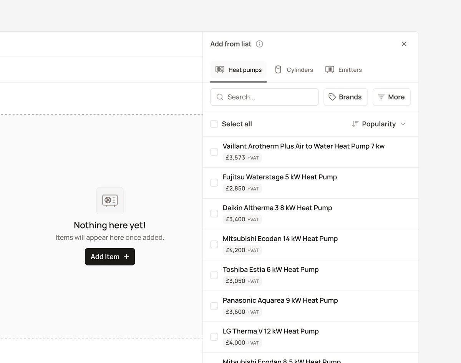Open the Popularity sort dropdown

[379, 124]
